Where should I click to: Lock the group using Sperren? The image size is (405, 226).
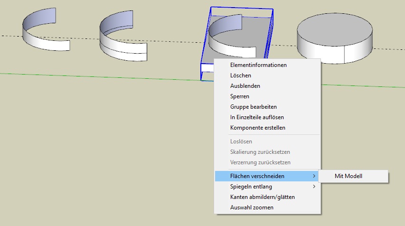click(x=240, y=96)
